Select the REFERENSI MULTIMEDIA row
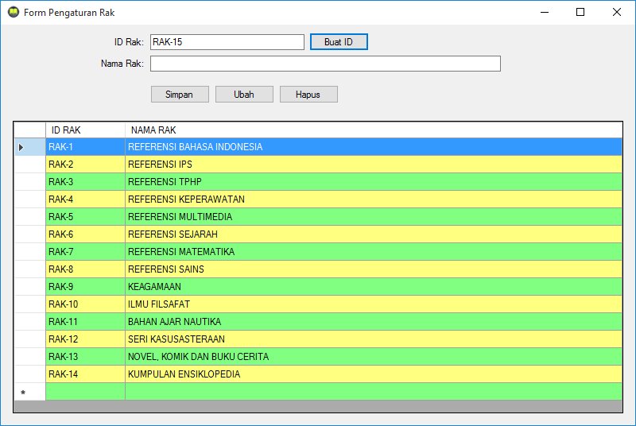 click(374, 217)
